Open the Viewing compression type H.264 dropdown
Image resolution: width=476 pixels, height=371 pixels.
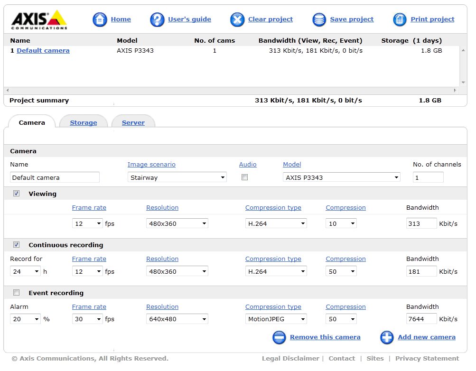pyautogui.click(x=276, y=223)
